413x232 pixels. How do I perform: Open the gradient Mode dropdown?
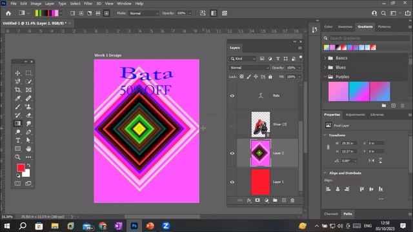pyautogui.click(x=143, y=13)
